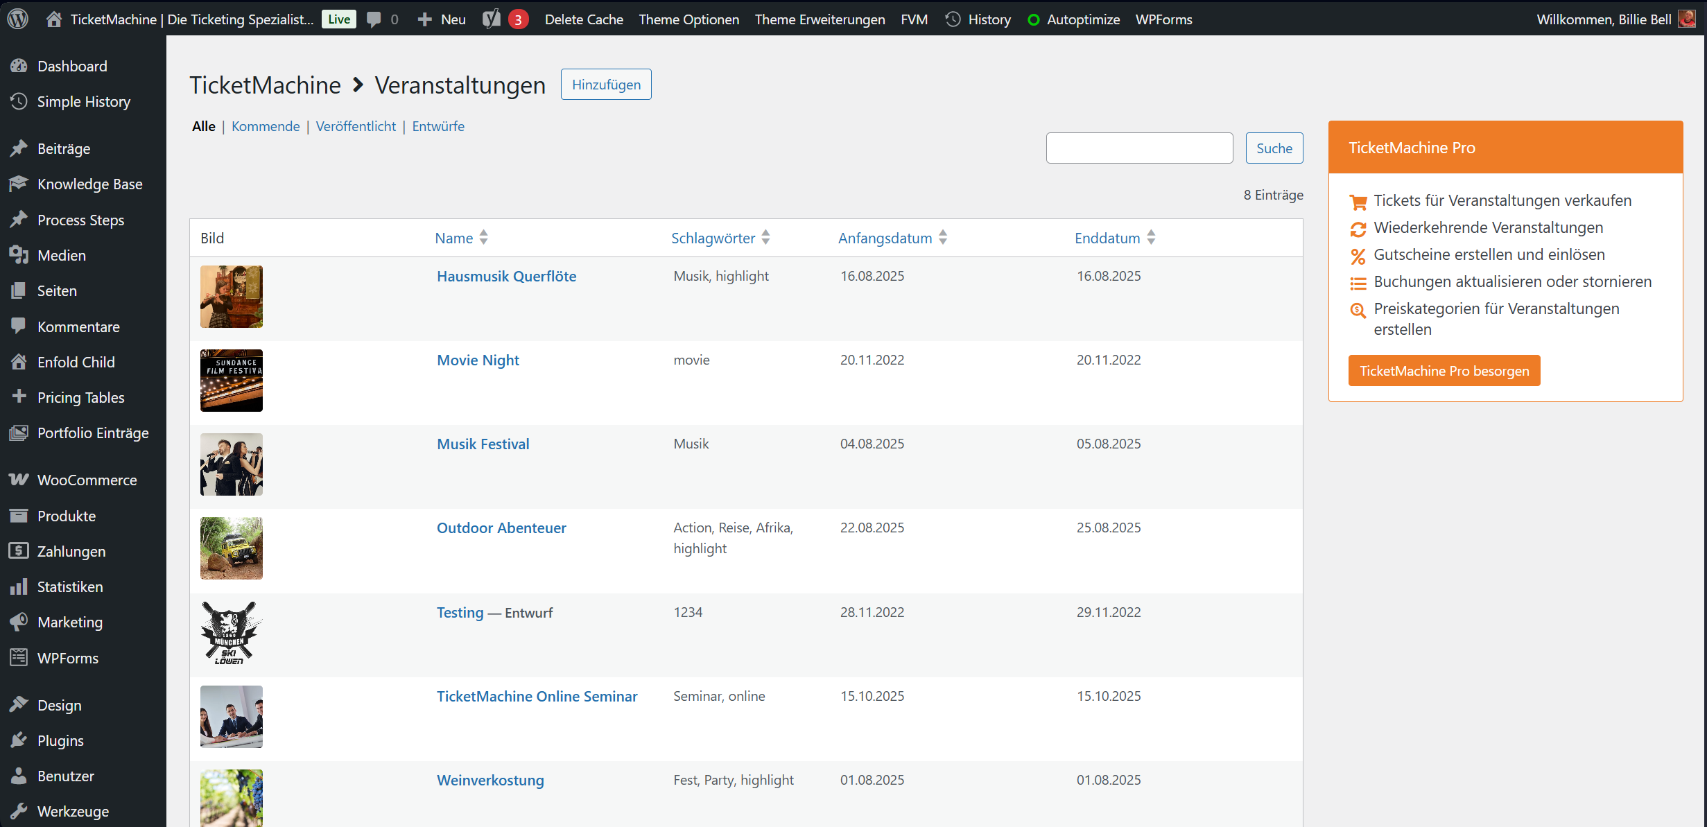Screen dimensions: 1707x827
Task: Sort by Anfangsdatum column arrows
Action: [943, 238]
